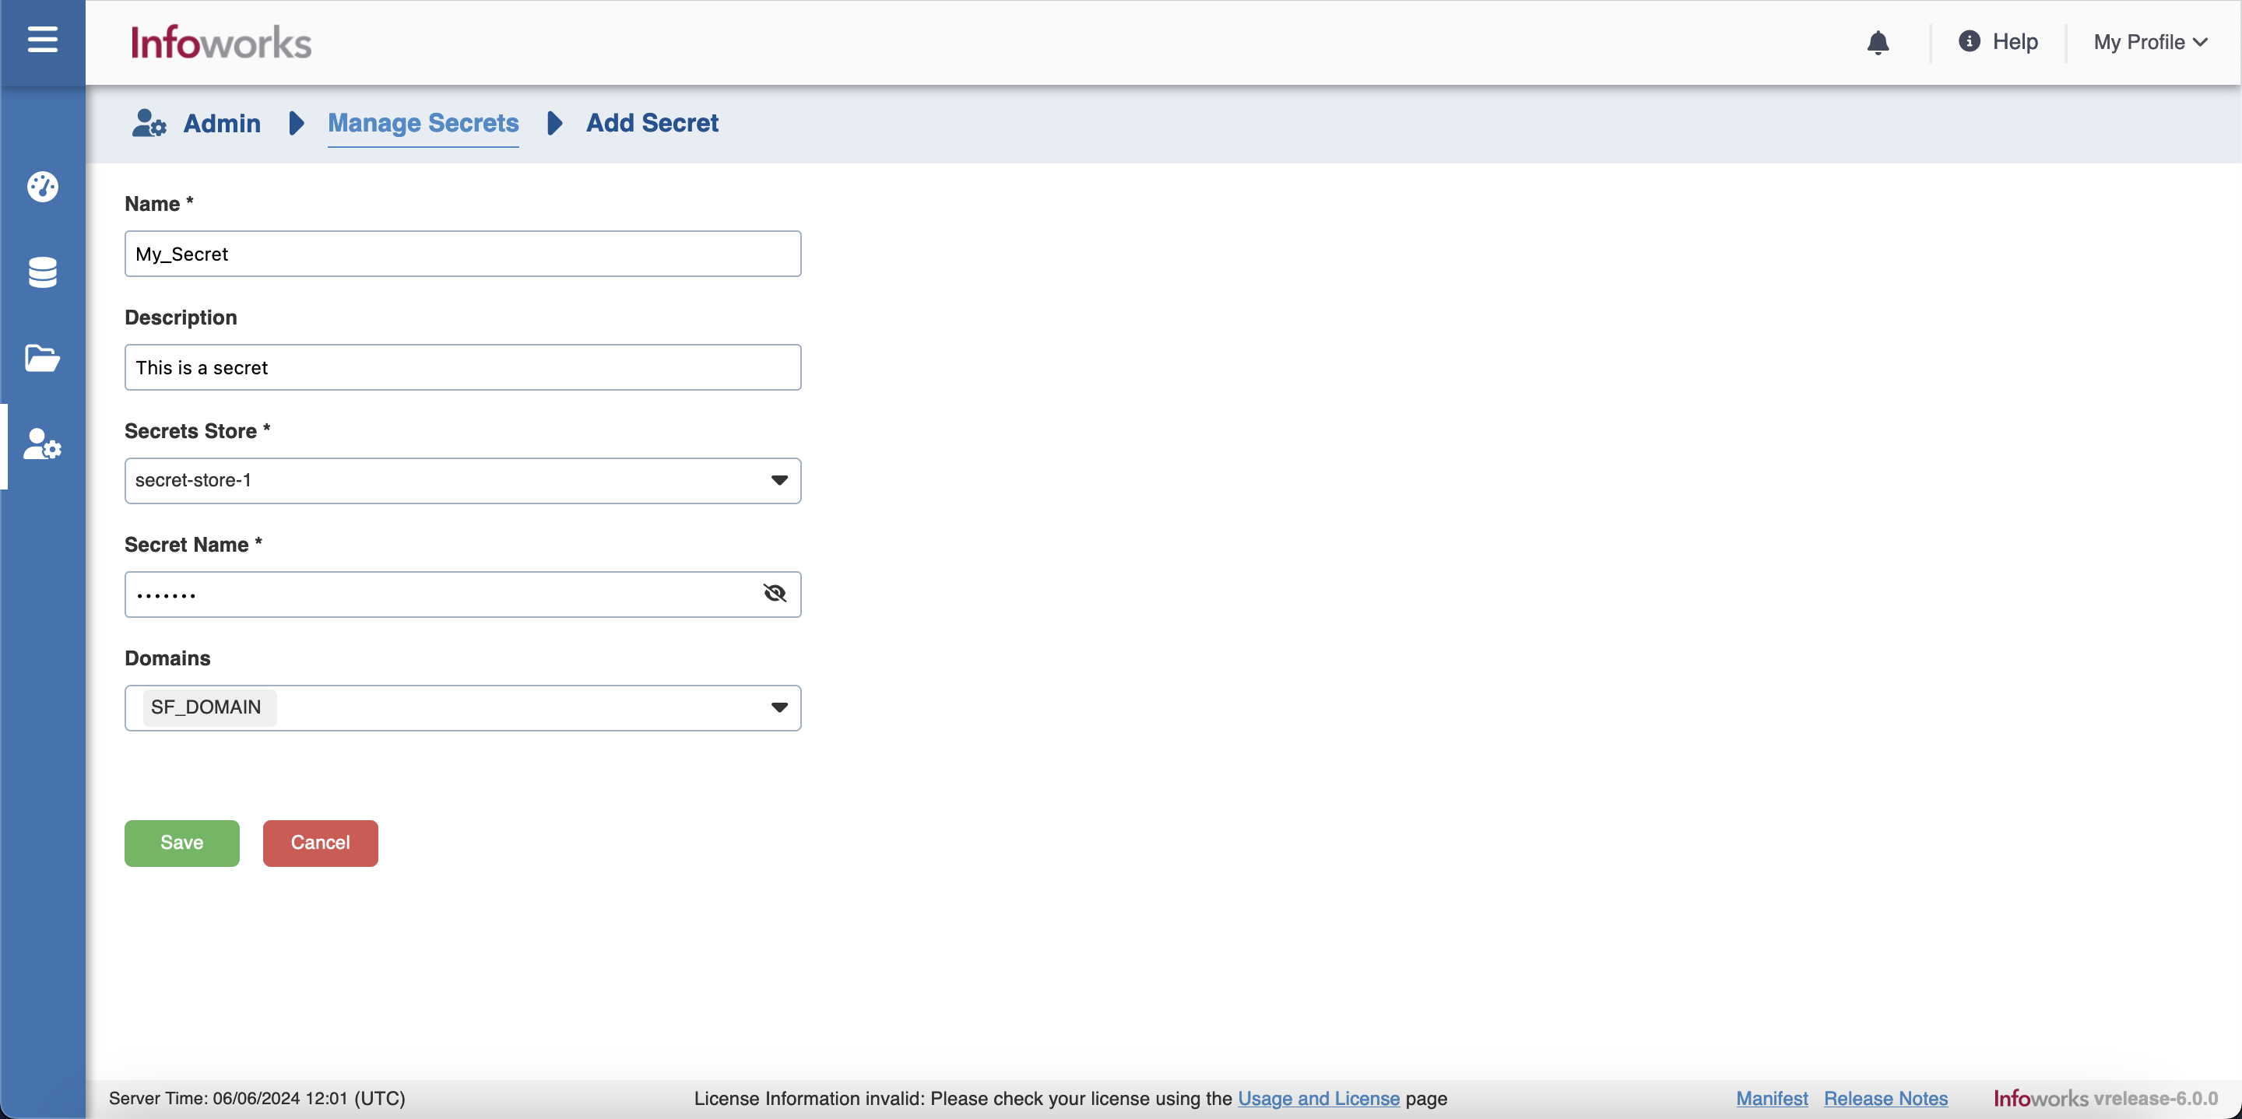Open the notifications bell
This screenshot has height=1119, width=2242.
point(1878,43)
